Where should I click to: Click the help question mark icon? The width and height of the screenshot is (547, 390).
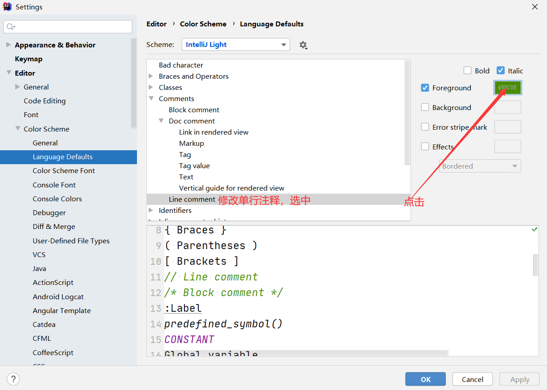coord(13,379)
